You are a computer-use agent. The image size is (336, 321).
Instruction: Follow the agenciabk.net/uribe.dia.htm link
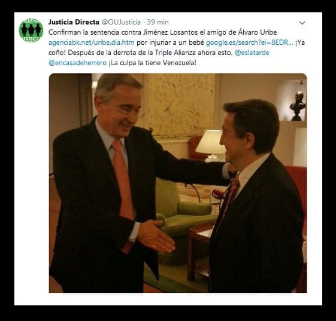pyautogui.click(x=92, y=42)
